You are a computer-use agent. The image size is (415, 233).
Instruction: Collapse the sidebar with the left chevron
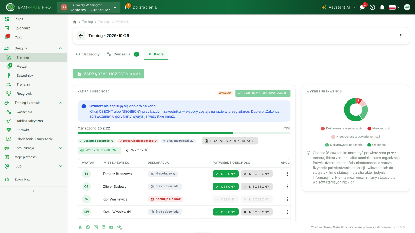[x=33, y=191]
